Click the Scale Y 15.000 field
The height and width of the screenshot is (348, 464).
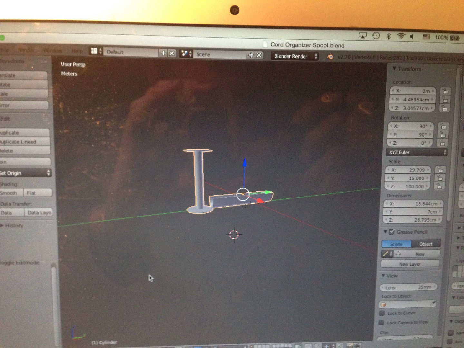pyautogui.click(x=408, y=178)
